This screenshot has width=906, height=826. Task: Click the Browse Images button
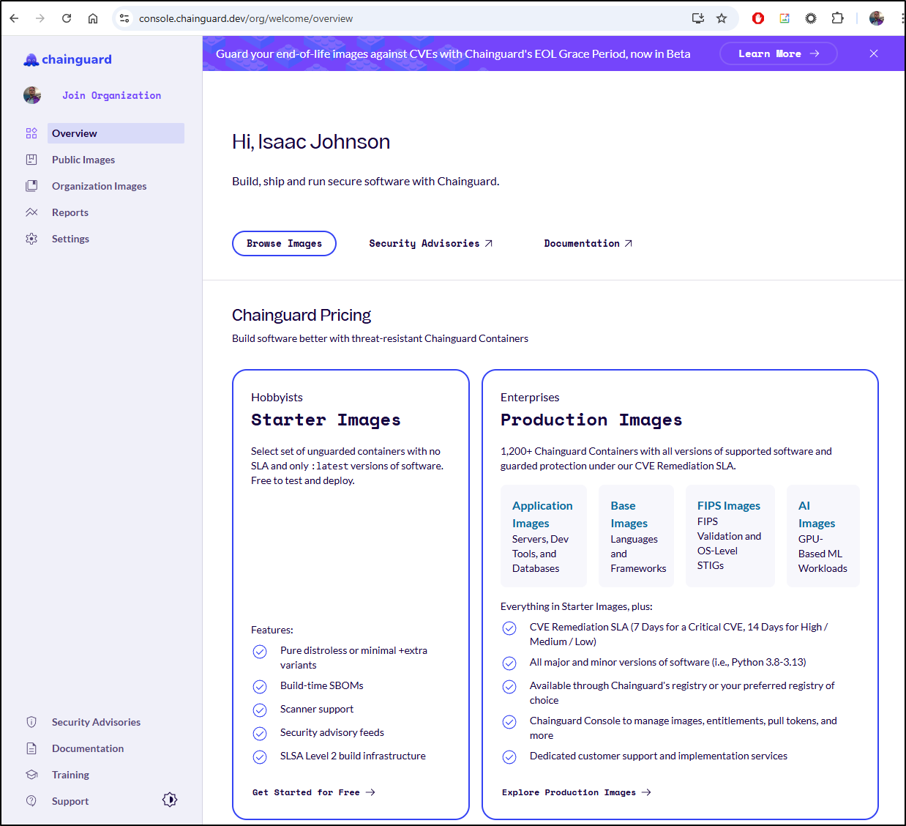284,243
